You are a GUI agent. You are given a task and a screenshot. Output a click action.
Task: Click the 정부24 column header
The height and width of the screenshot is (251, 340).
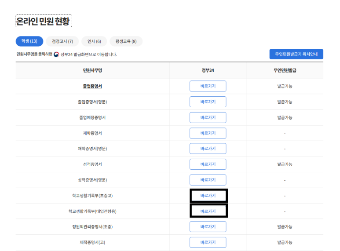point(208,70)
